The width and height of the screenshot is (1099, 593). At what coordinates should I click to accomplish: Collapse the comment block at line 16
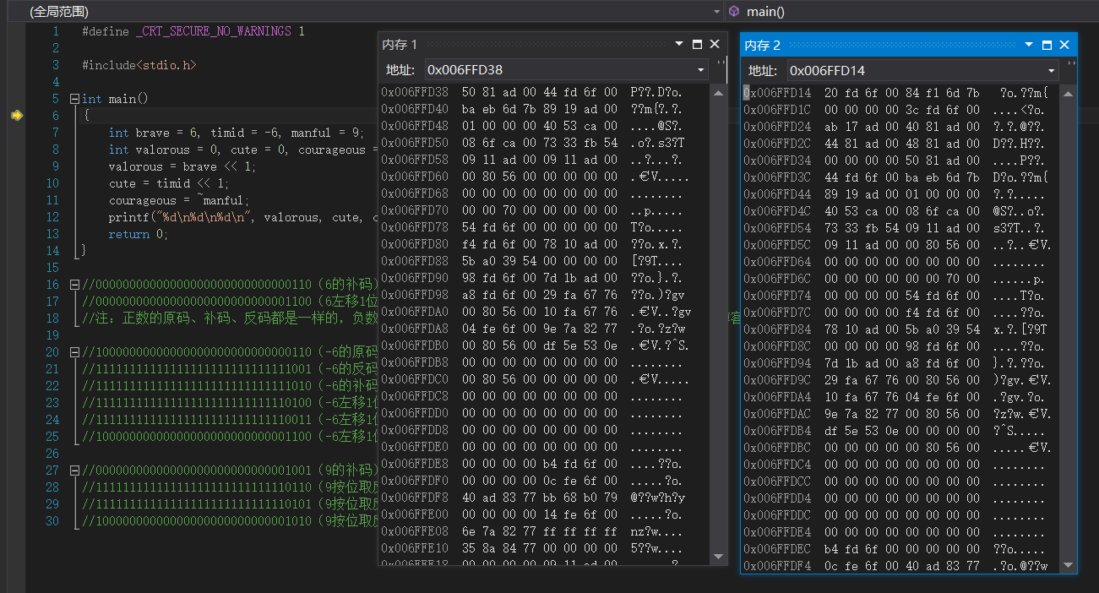[x=74, y=285]
